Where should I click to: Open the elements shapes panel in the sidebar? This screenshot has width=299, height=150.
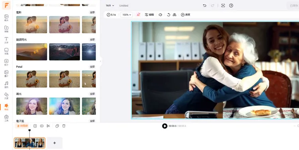[6, 96]
